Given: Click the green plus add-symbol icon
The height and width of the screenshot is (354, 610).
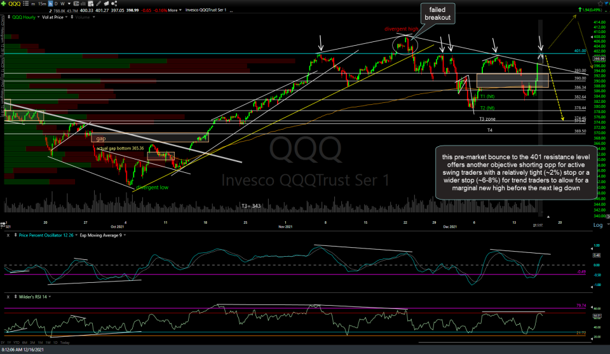Looking at the screenshot, I should [4, 4].
